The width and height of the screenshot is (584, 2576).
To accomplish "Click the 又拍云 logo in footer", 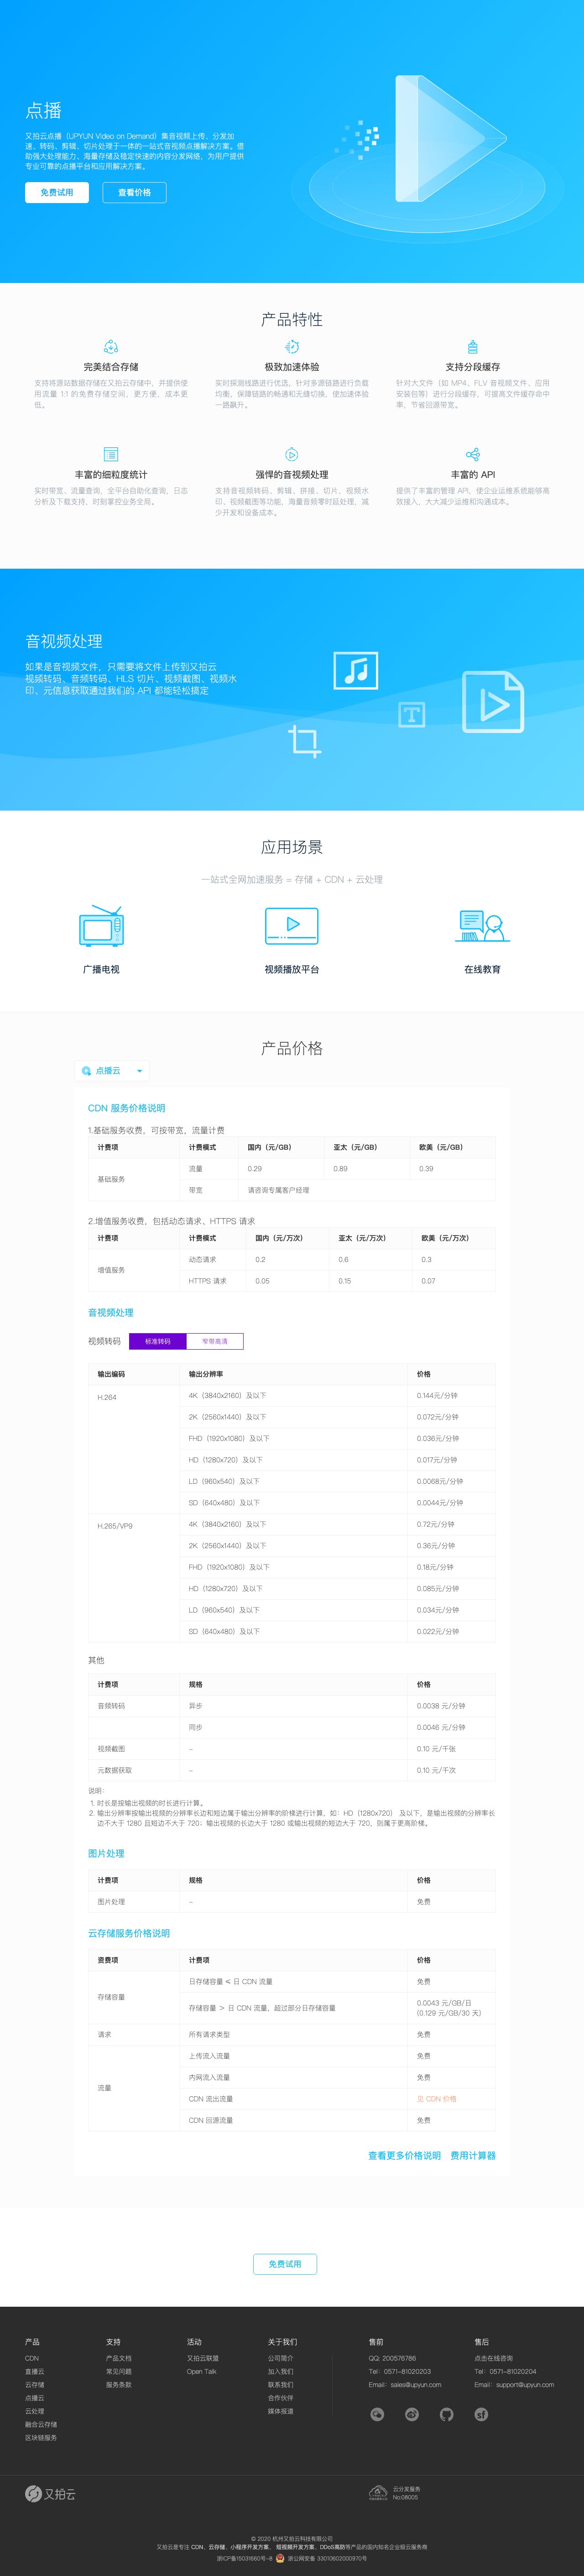I will [50, 2493].
